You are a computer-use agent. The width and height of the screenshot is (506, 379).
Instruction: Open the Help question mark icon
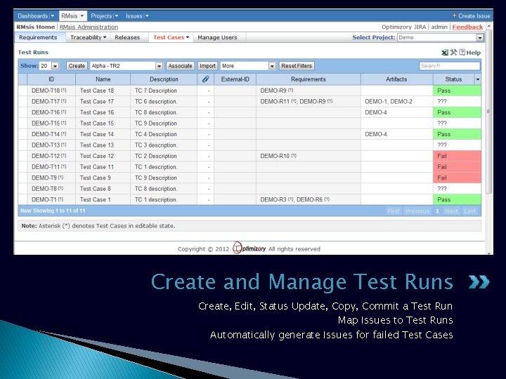click(462, 52)
